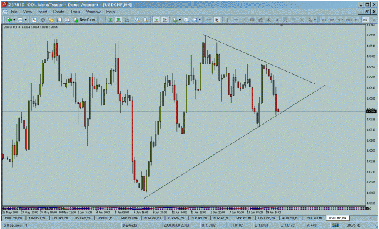Open the Profiles toolbar icon

click(21, 20)
